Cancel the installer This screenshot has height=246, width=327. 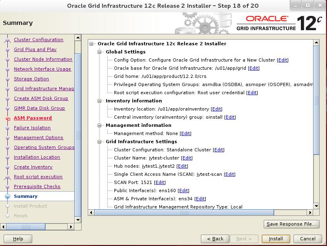point(307,239)
